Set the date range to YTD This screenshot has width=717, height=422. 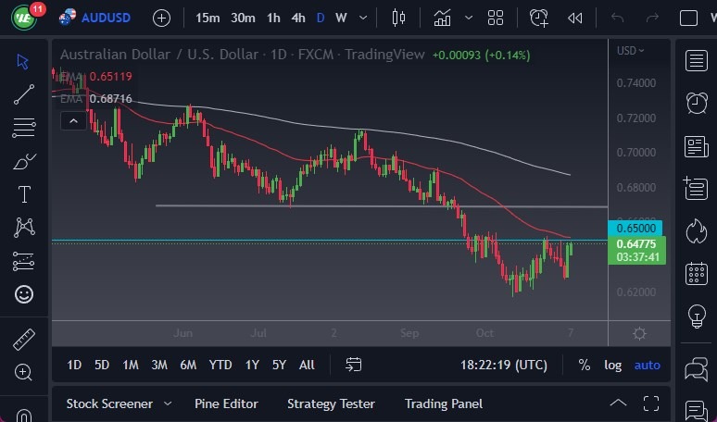(220, 365)
